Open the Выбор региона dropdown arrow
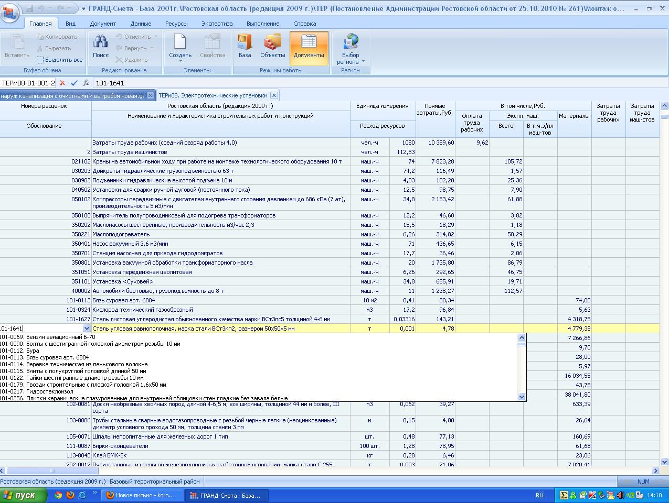The width and height of the screenshot is (669, 503). pyautogui.click(x=363, y=62)
